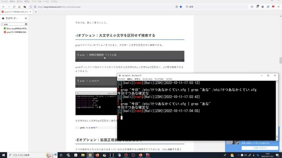Open Tera Term 設定 menu

click(x=137, y=79)
